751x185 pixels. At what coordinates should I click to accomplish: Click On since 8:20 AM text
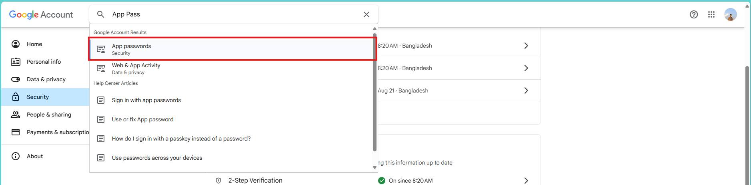(411, 181)
